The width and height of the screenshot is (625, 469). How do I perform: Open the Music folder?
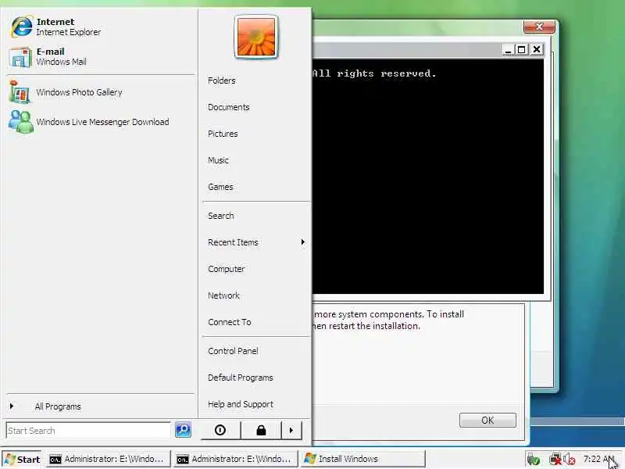[x=219, y=160]
